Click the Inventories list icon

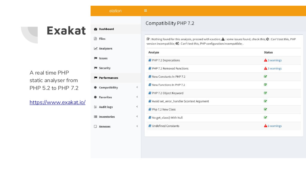point(95,117)
